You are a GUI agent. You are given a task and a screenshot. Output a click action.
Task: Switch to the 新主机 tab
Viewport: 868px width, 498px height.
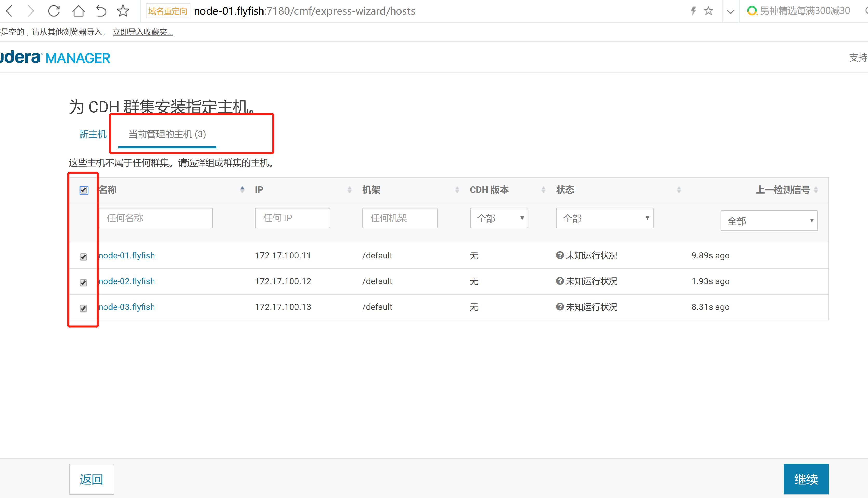93,134
